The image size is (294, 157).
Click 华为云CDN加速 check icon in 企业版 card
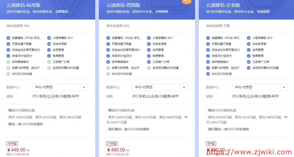pos(208,74)
